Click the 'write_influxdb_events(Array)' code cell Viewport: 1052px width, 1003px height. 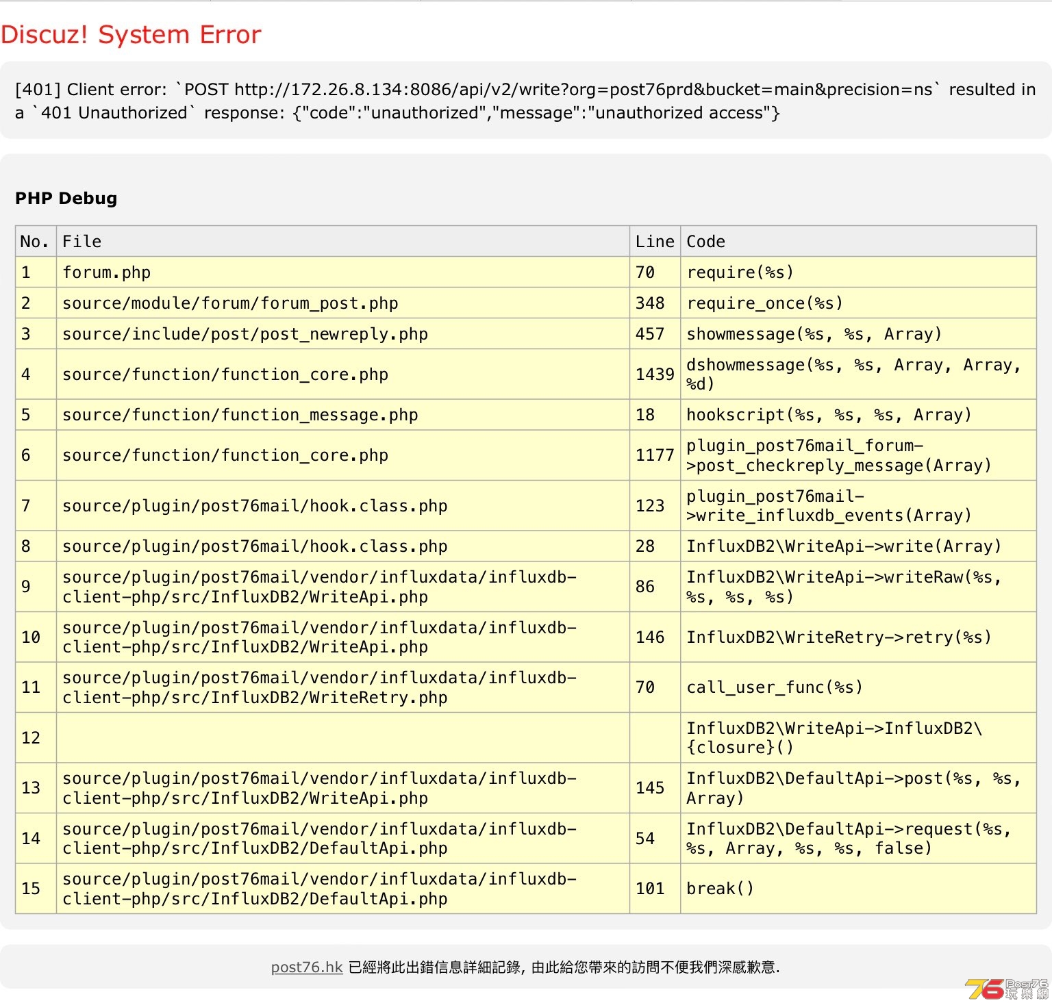858,505
